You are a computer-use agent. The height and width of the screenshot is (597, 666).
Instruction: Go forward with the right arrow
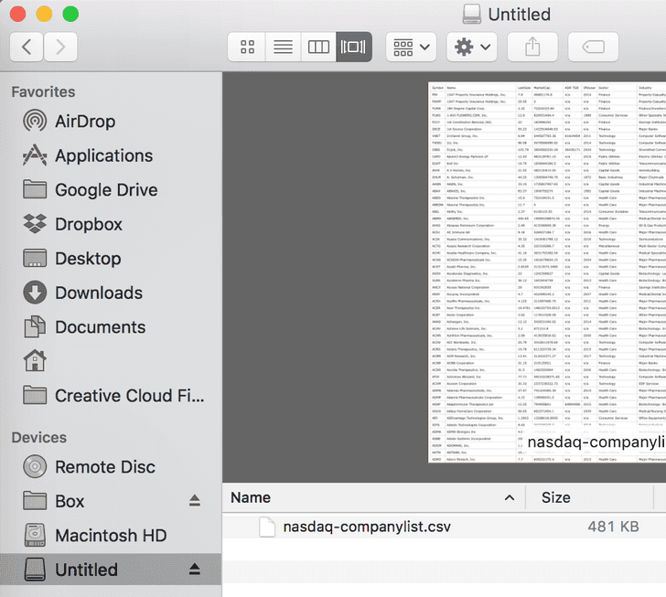(x=60, y=47)
